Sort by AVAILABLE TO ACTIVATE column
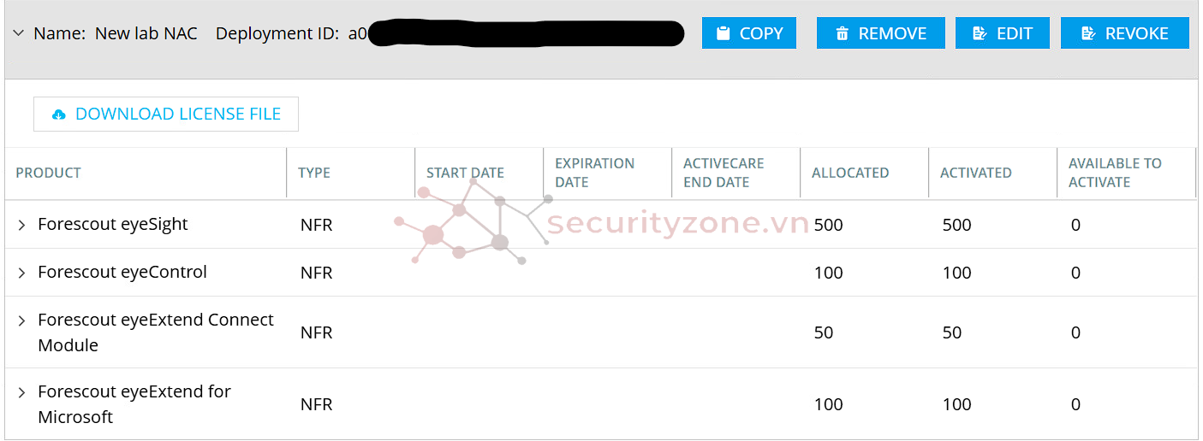Screen dimensions: 1203x441 click(1116, 173)
